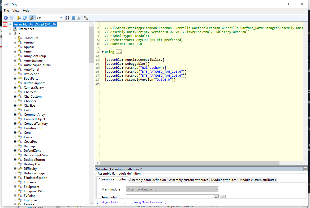Open Reflexil with the gear icon
310x208 pixels.
(x=86, y=18)
